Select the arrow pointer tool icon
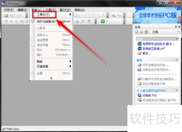Screen dimensions: 182x132 coord(11,21)
